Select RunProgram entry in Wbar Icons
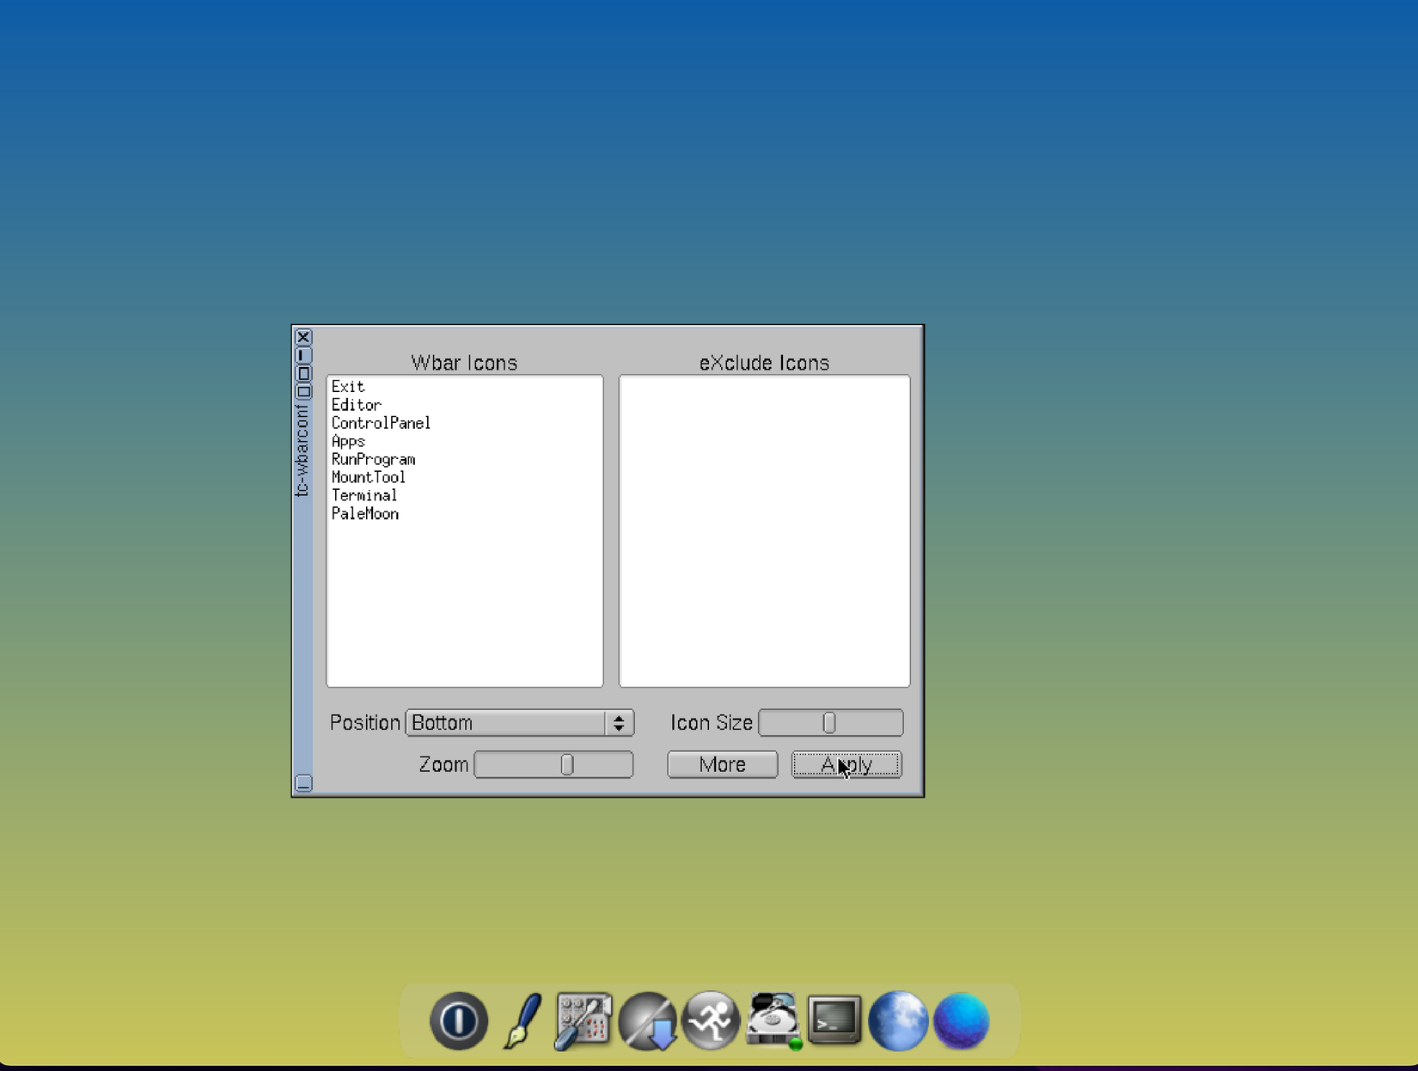 pos(373,459)
